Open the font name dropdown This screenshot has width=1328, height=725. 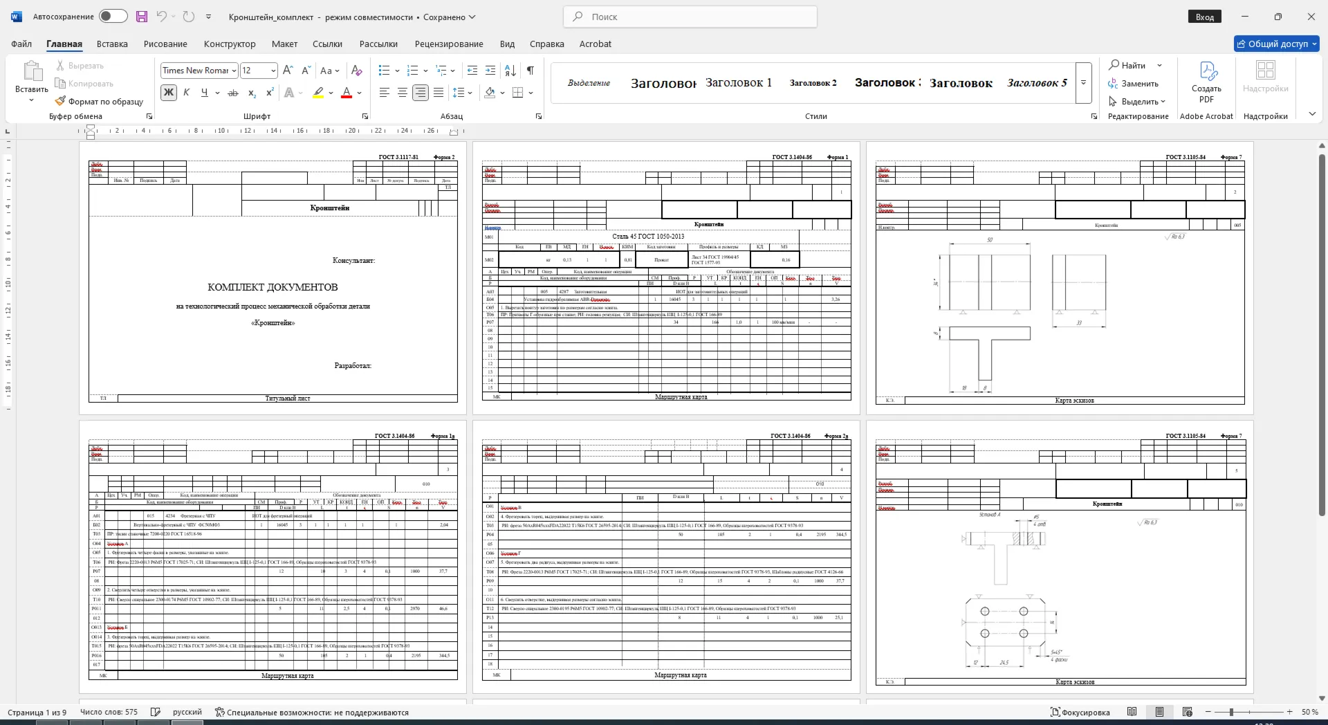[234, 71]
